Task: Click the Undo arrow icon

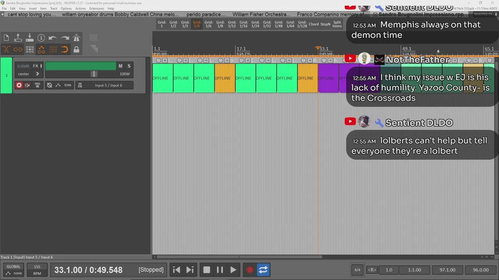Action: 53,38
